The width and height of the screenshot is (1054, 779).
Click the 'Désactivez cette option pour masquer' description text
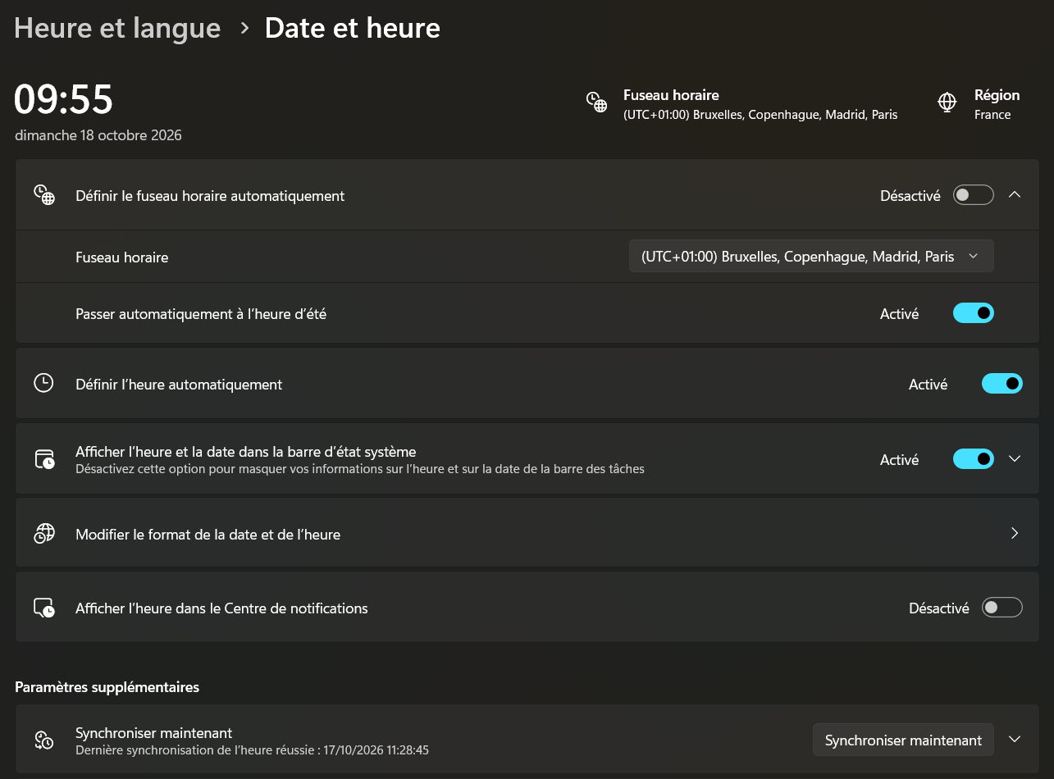(x=360, y=470)
